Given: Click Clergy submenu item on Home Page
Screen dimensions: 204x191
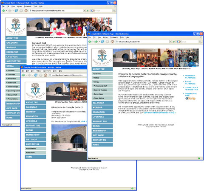Looking at the screenshot, I should point(102,82).
